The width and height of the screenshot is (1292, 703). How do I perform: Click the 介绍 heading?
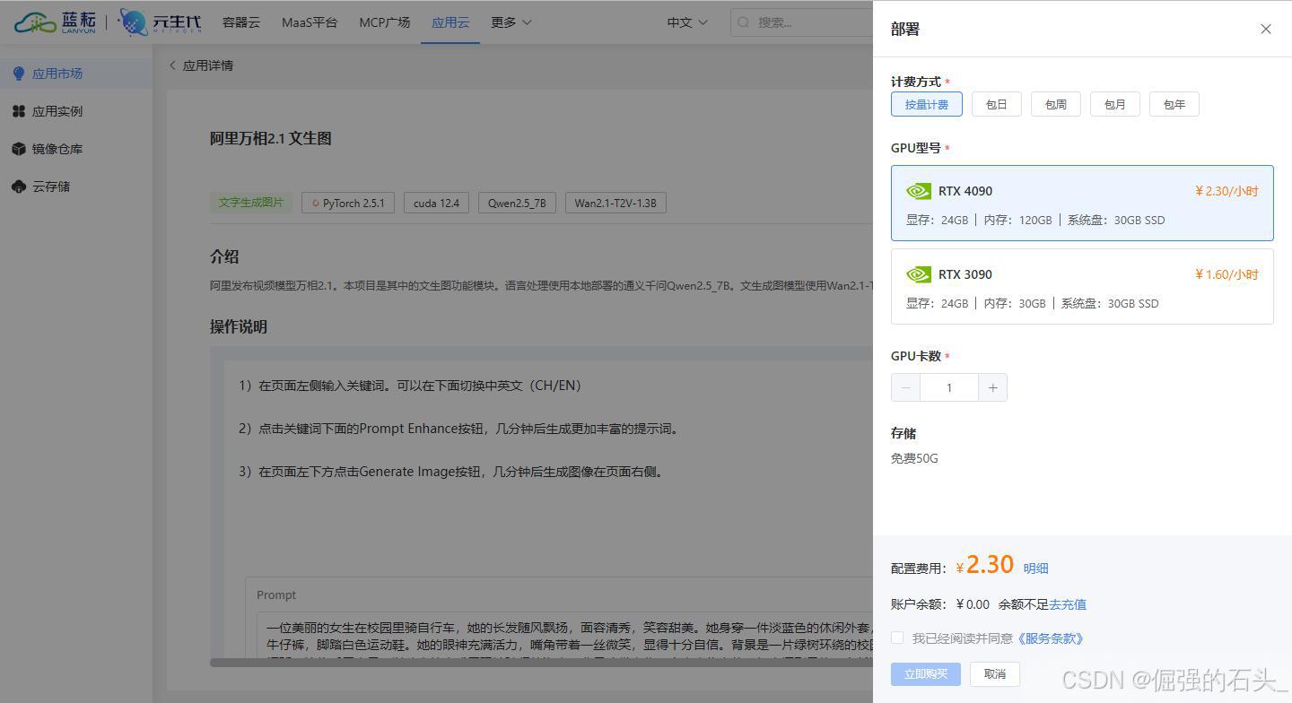[224, 256]
